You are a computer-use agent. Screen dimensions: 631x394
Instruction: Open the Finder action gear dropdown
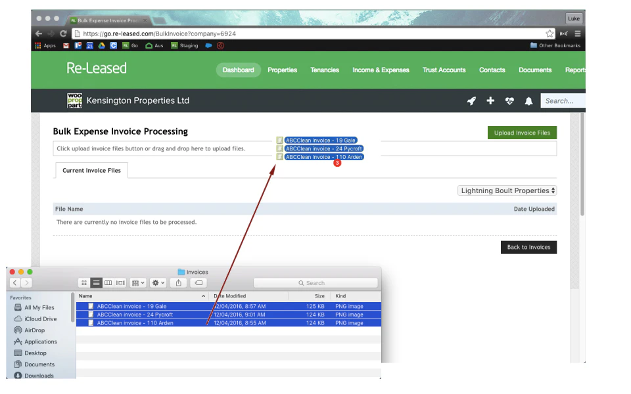(x=156, y=282)
